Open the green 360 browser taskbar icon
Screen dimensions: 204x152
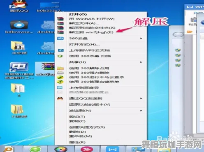(35, 149)
